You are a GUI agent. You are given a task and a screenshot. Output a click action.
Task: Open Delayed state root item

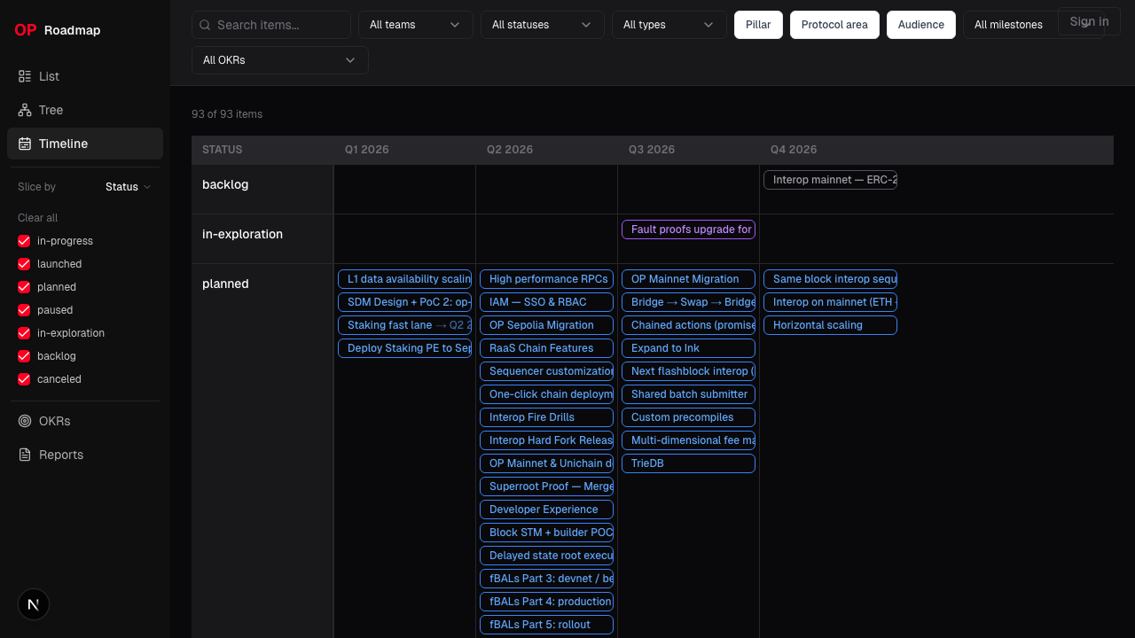click(x=546, y=556)
